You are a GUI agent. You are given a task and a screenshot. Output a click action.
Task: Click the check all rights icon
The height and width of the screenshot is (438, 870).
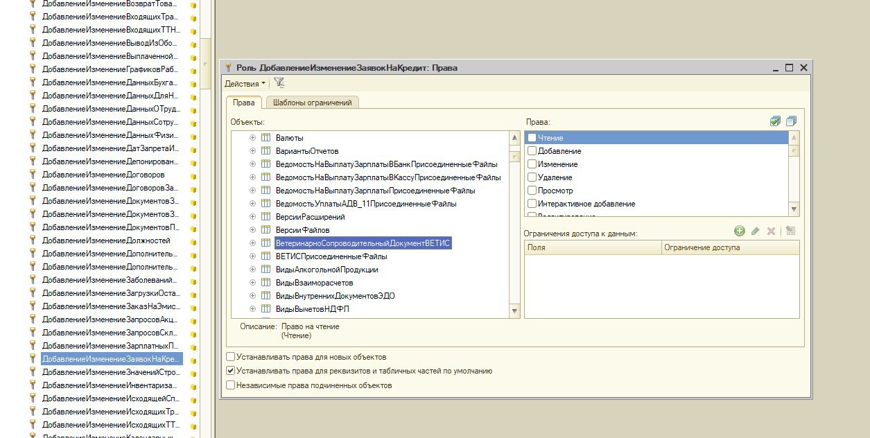click(775, 121)
